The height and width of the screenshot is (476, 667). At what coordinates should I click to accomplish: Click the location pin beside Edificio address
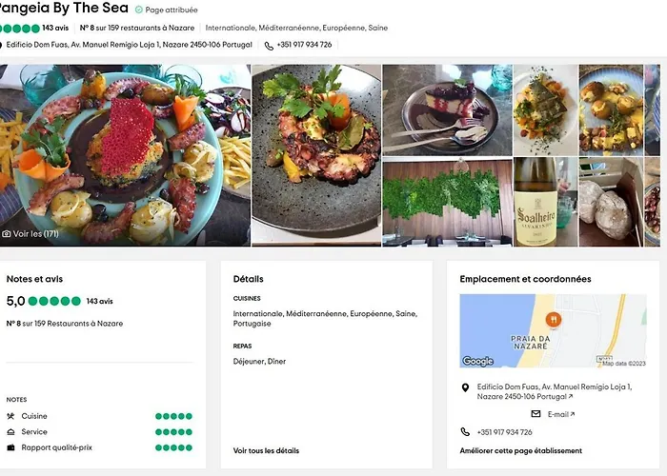[x=465, y=387]
